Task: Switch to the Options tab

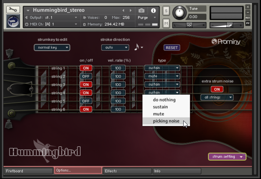Action: (78, 171)
